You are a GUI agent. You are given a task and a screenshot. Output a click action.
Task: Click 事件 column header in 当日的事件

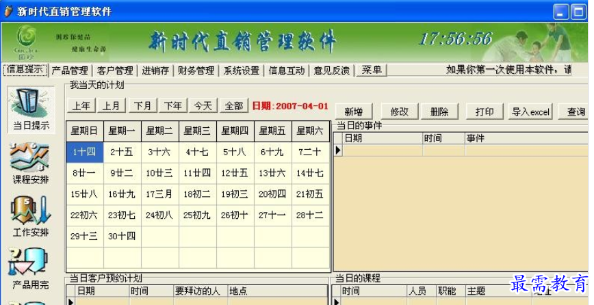527,139
